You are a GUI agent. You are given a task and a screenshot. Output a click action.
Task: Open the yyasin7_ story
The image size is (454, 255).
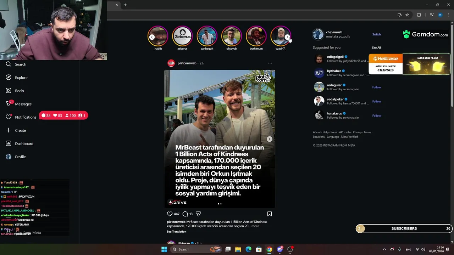coord(281,36)
